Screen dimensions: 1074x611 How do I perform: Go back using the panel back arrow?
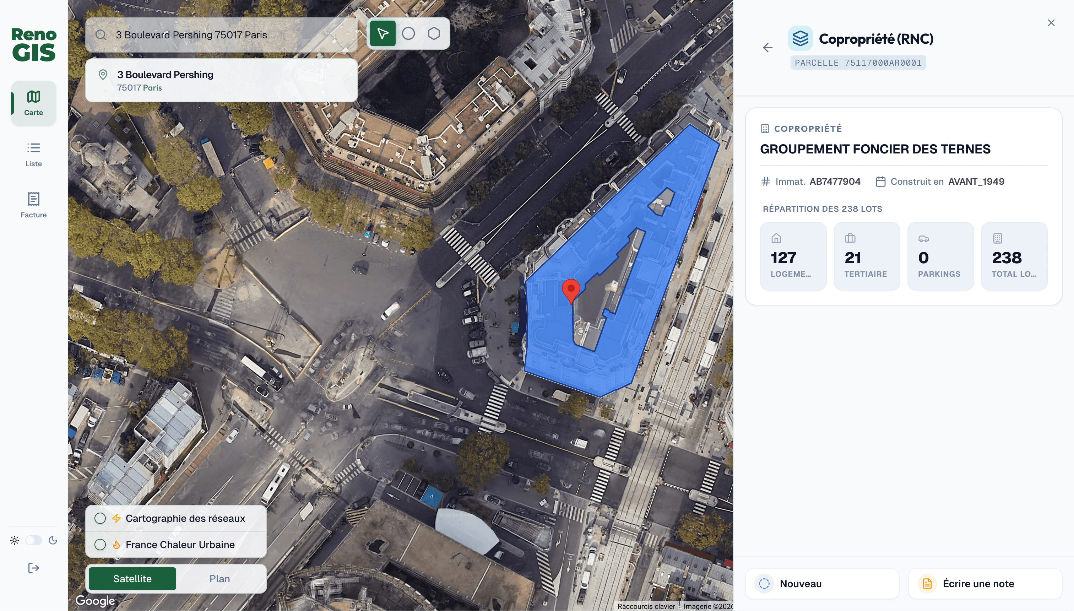coord(768,47)
